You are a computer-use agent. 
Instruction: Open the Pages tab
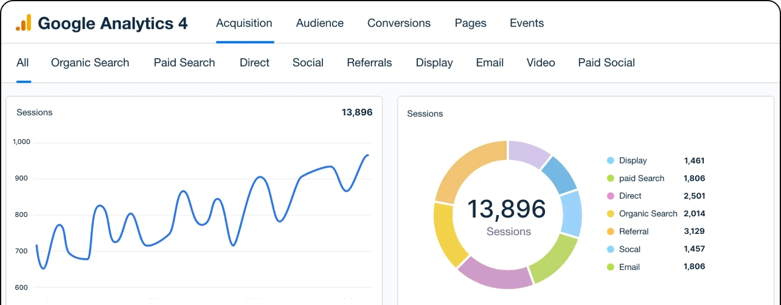point(470,23)
